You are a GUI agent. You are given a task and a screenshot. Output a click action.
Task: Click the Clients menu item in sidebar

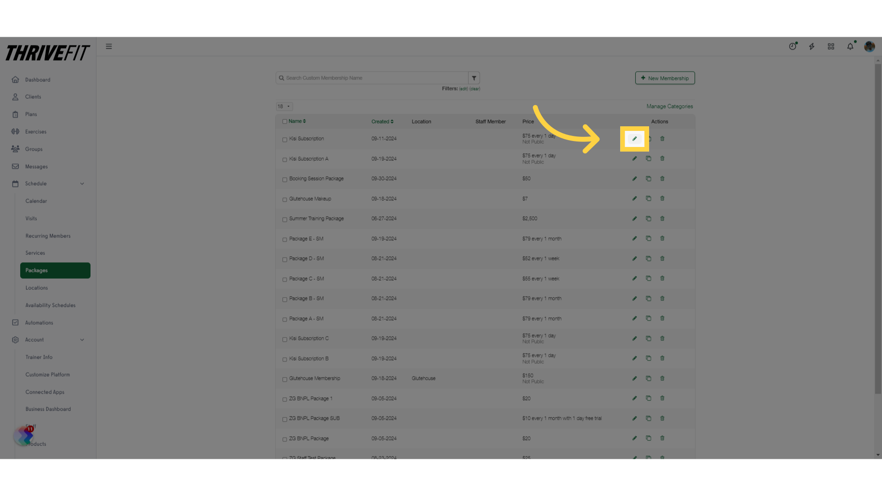click(x=33, y=97)
